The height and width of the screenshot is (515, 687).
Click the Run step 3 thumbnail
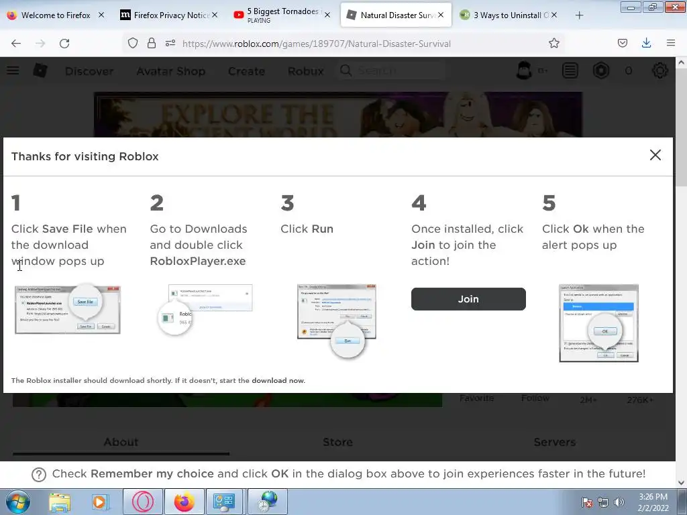click(x=337, y=321)
